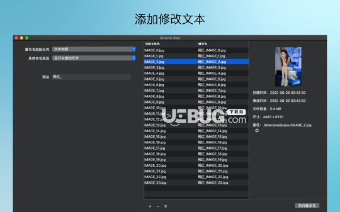Click the new name 网红_IMAGE_18.jpg
The width and height of the screenshot is (340, 212).
[212, 154]
